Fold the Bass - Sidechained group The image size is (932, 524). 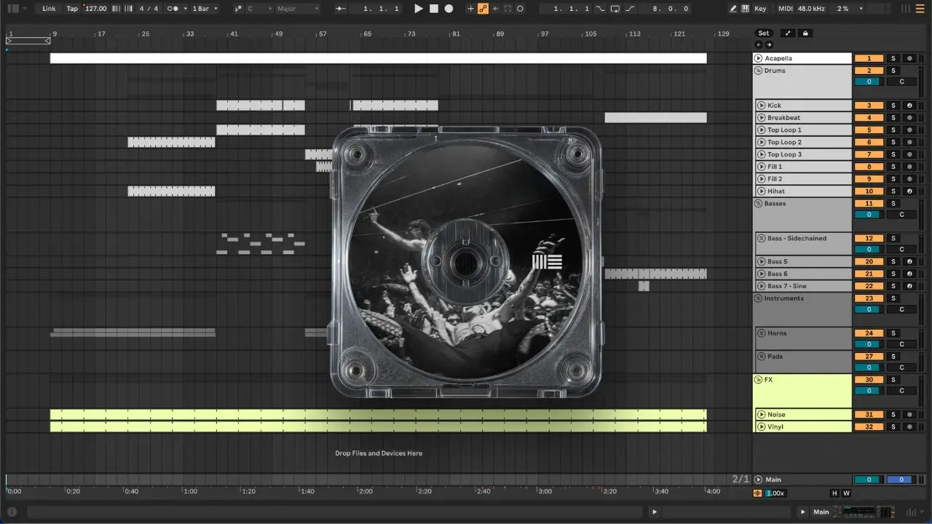[x=761, y=239]
